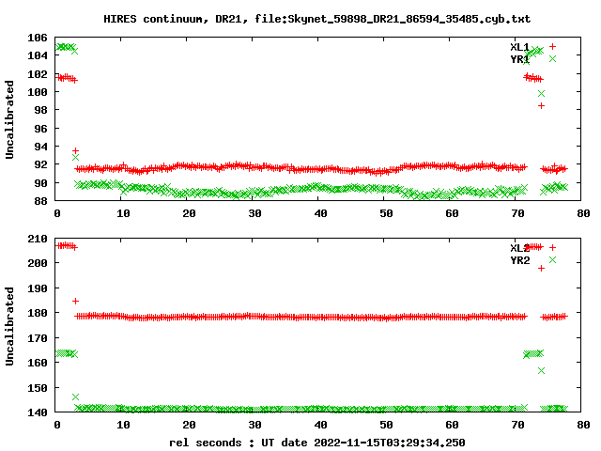Click the y-axis tick label 210
The width and height of the screenshot is (601, 451).
tap(38, 239)
